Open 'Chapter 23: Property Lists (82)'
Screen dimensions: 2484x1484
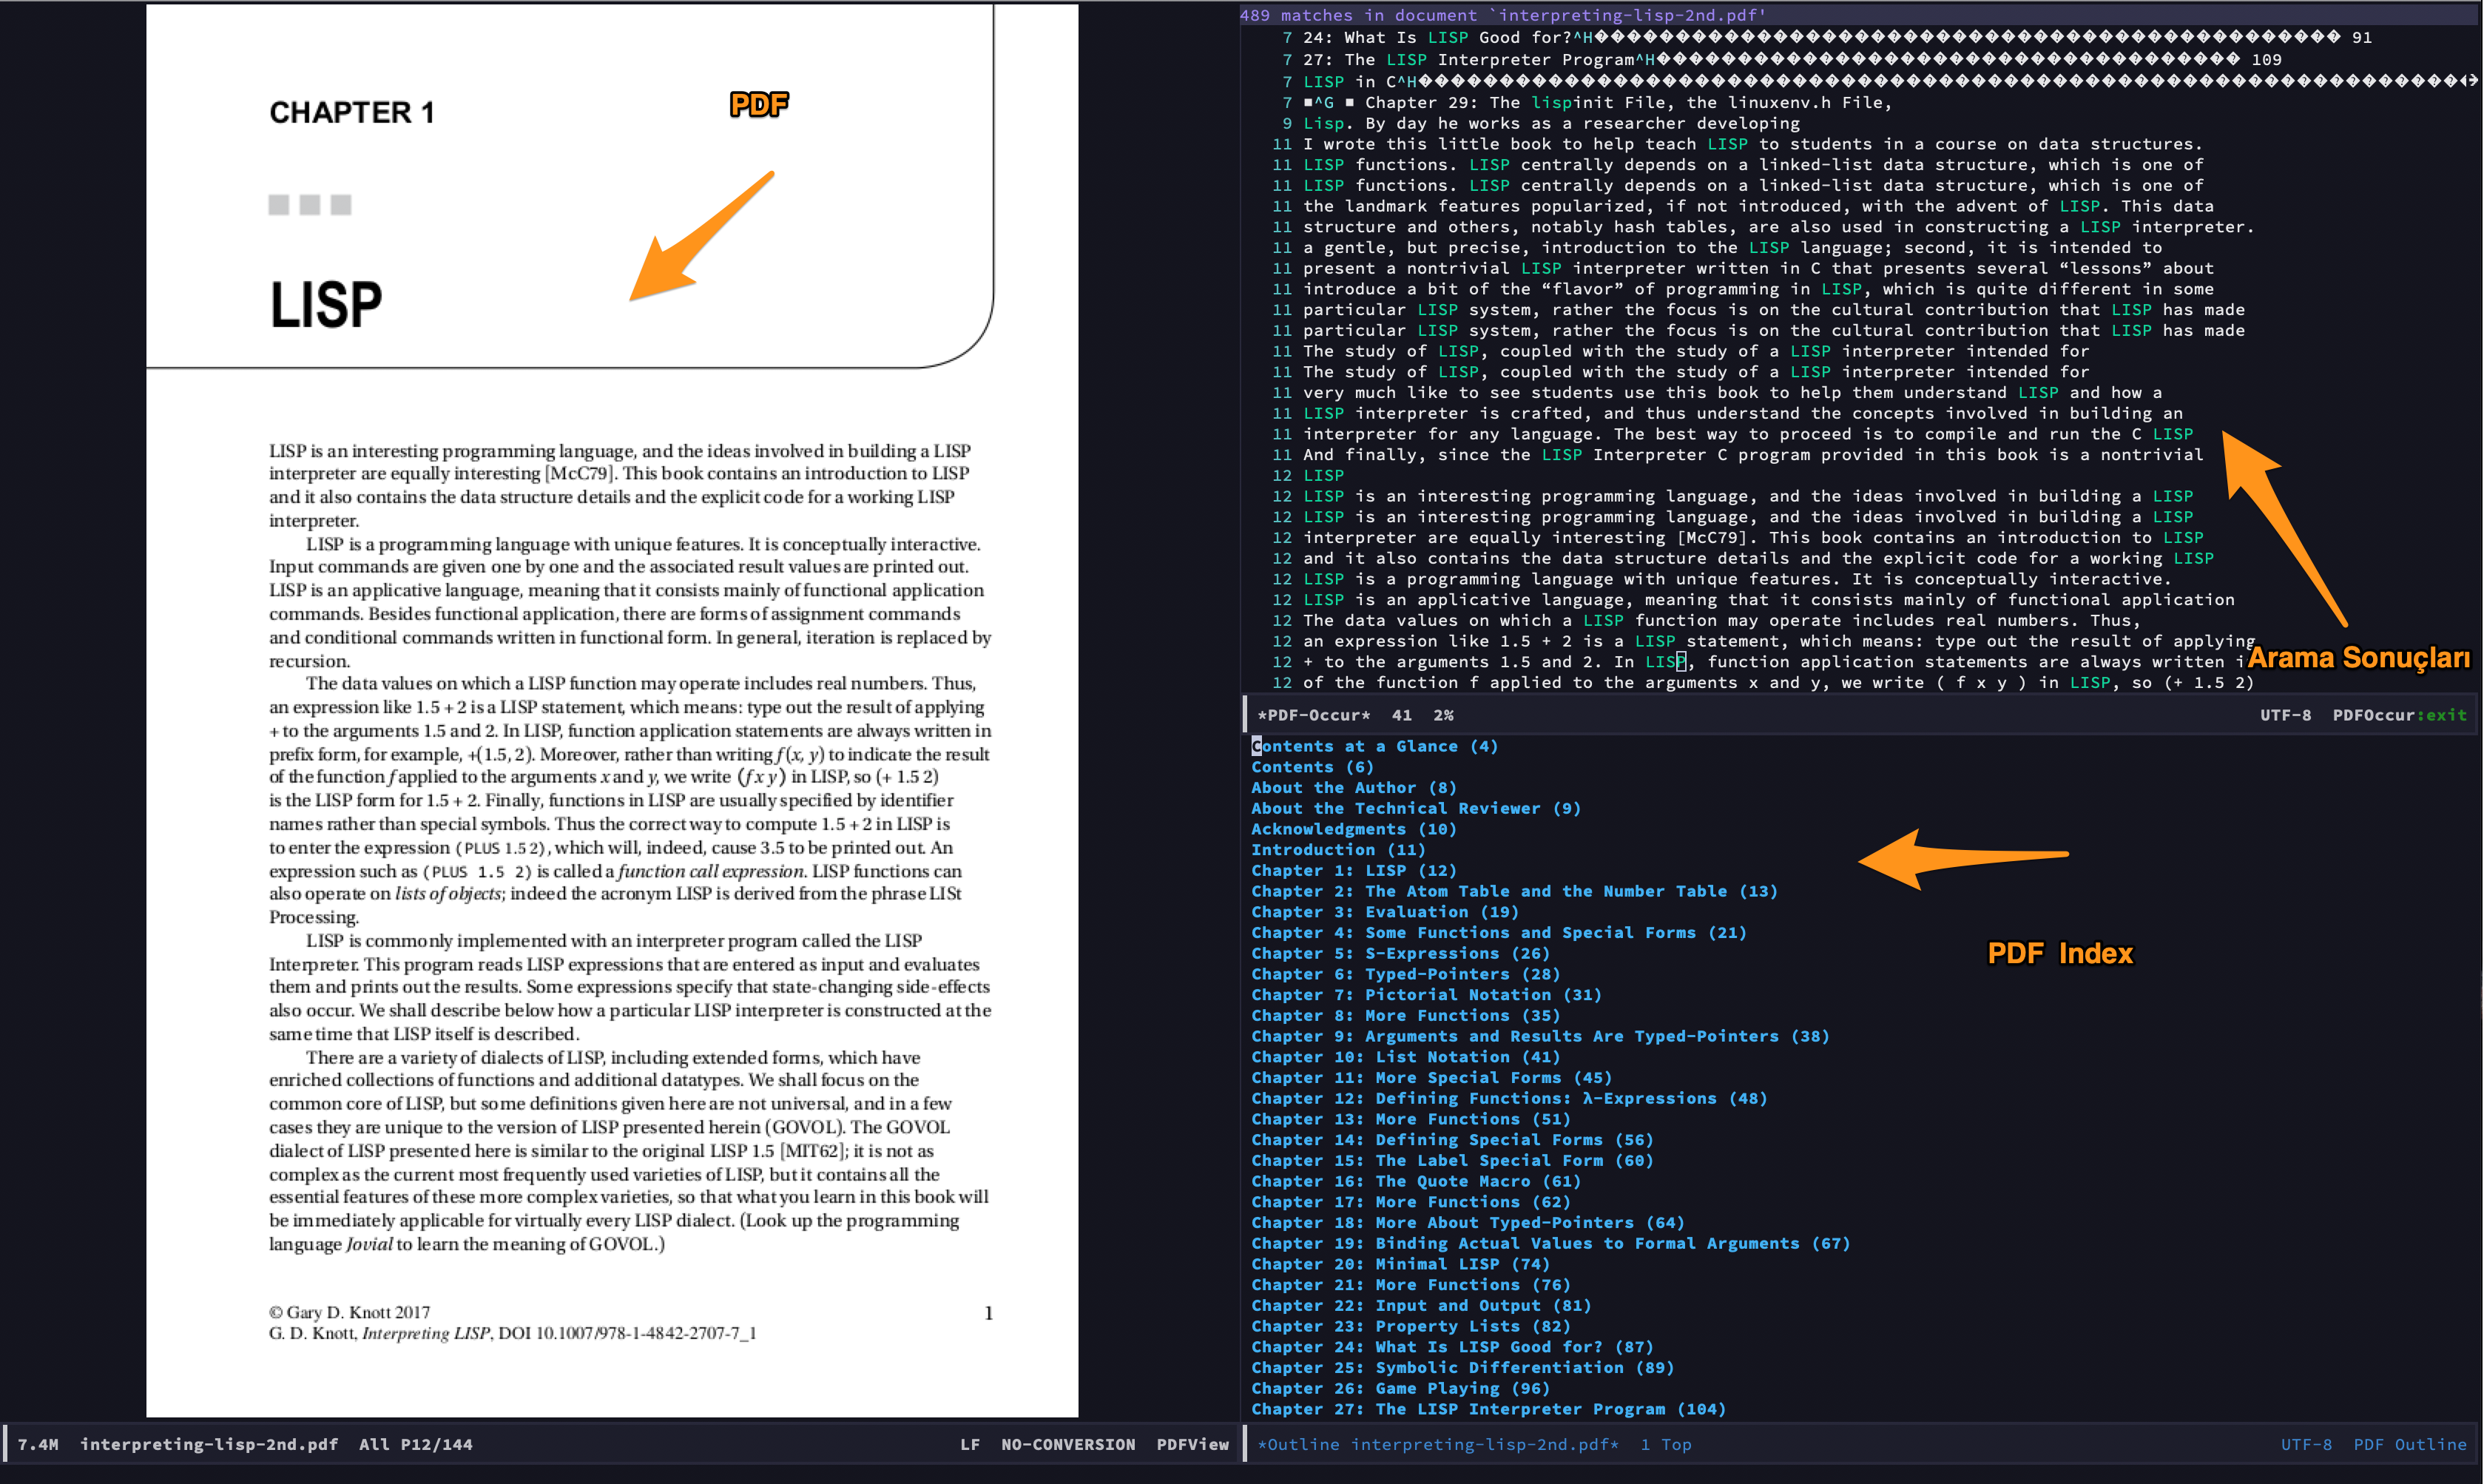click(1411, 1327)
